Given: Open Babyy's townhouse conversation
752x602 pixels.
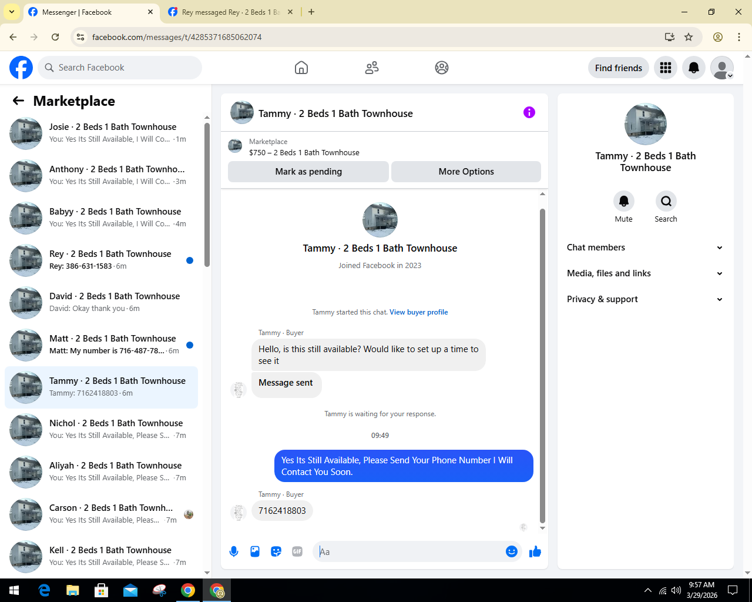Looking at the screenshot, I should (x=101, y=218).
